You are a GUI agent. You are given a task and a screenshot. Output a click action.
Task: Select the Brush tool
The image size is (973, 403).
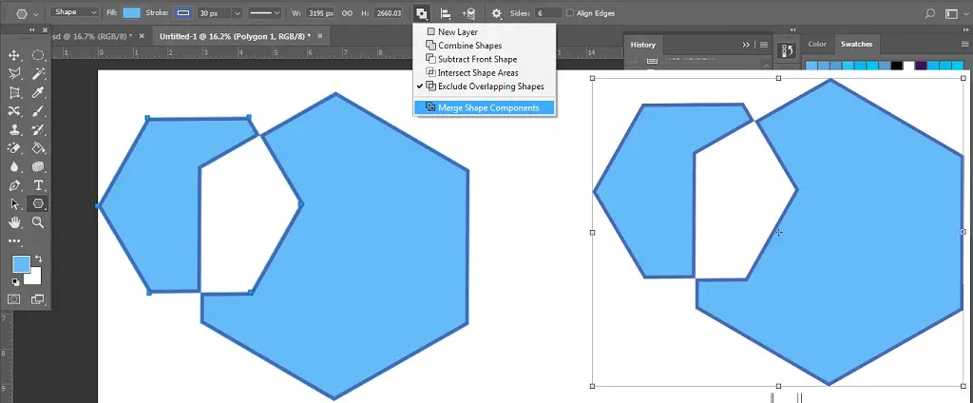(x=38, y=111)
